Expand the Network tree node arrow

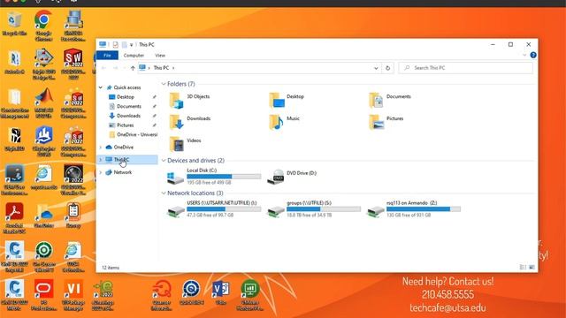(101, 172)
